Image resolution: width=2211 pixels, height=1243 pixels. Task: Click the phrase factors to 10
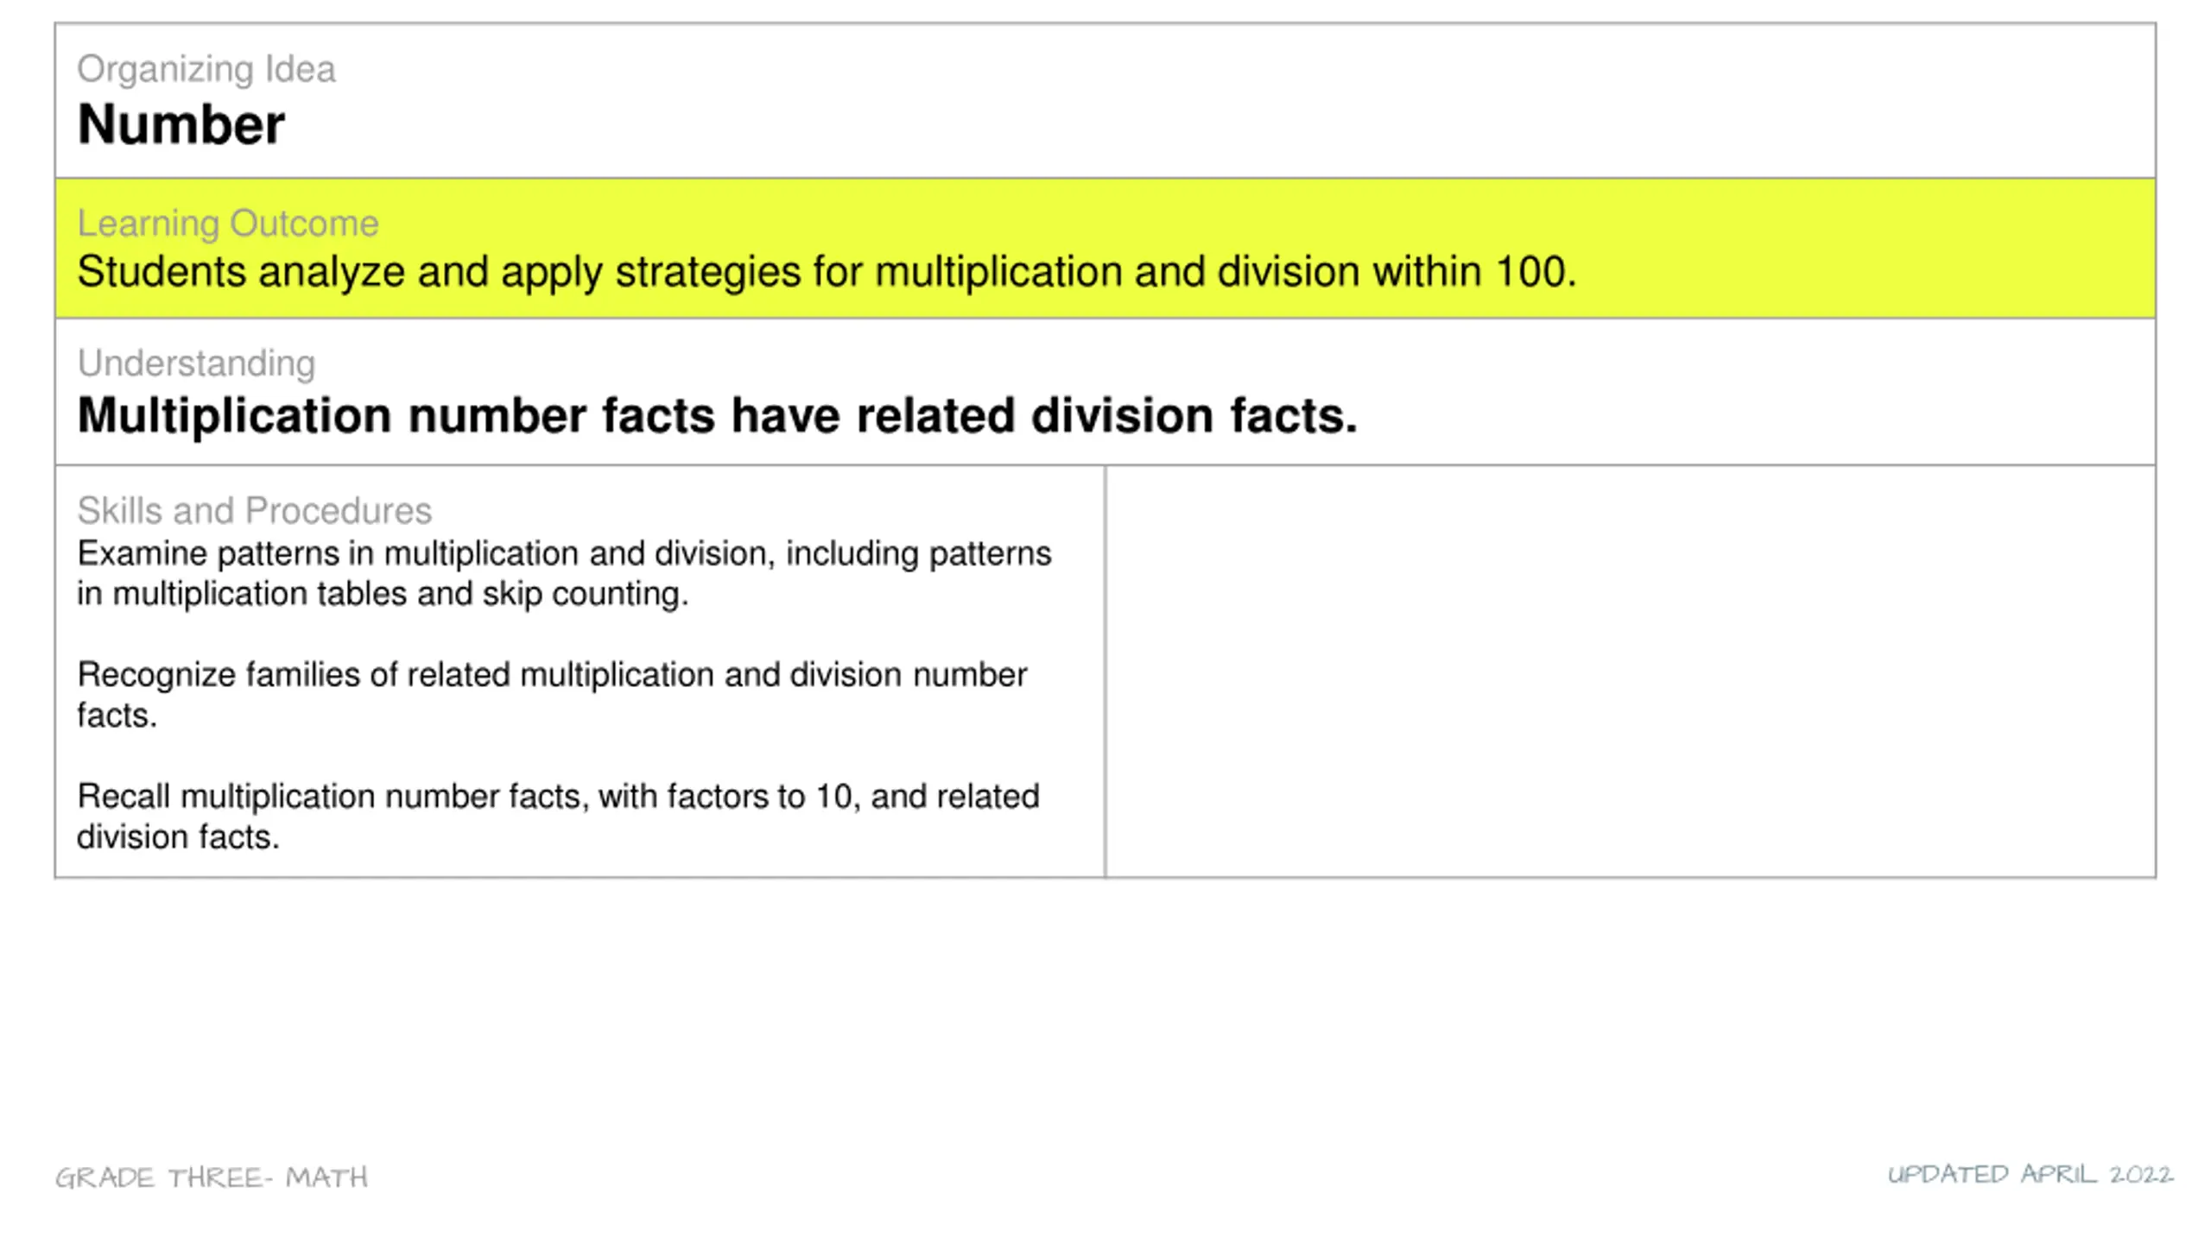pyautogui.click(x=758, y=797)
